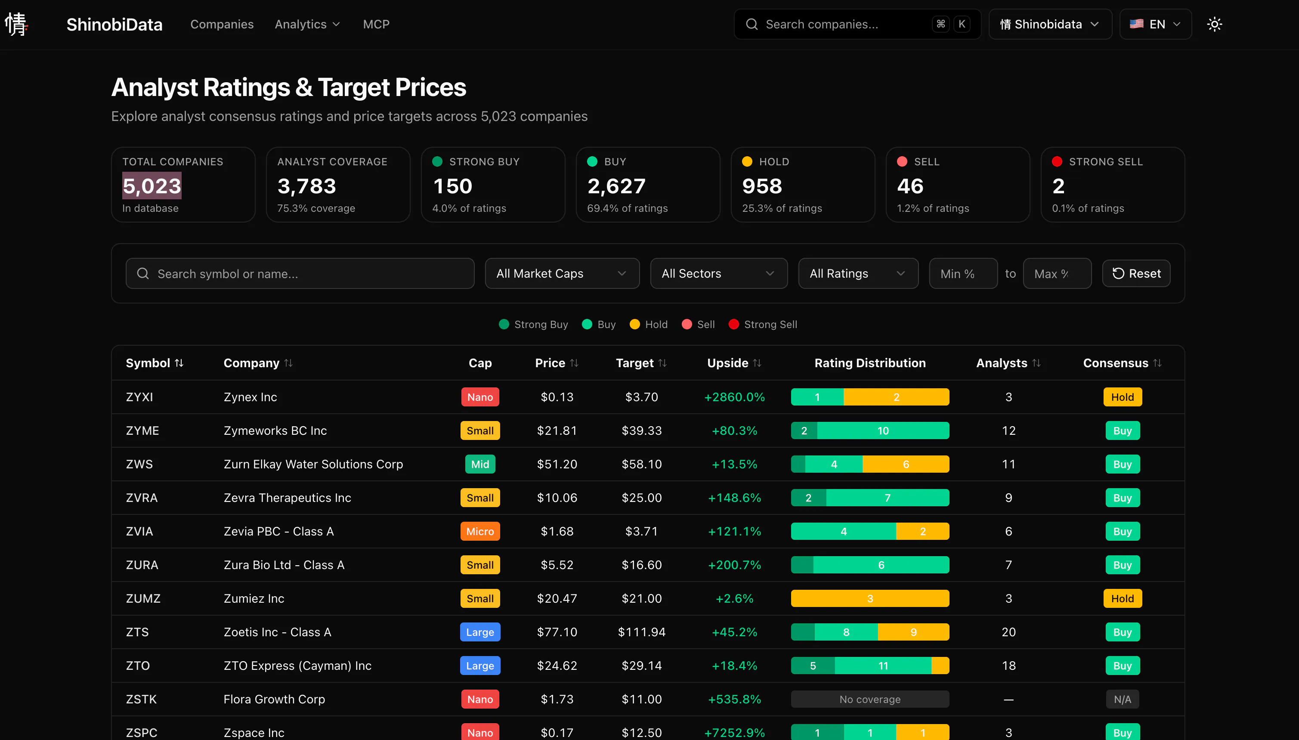
Task: Click the Strong Sell legend red dot
Action: coord(733,324)
